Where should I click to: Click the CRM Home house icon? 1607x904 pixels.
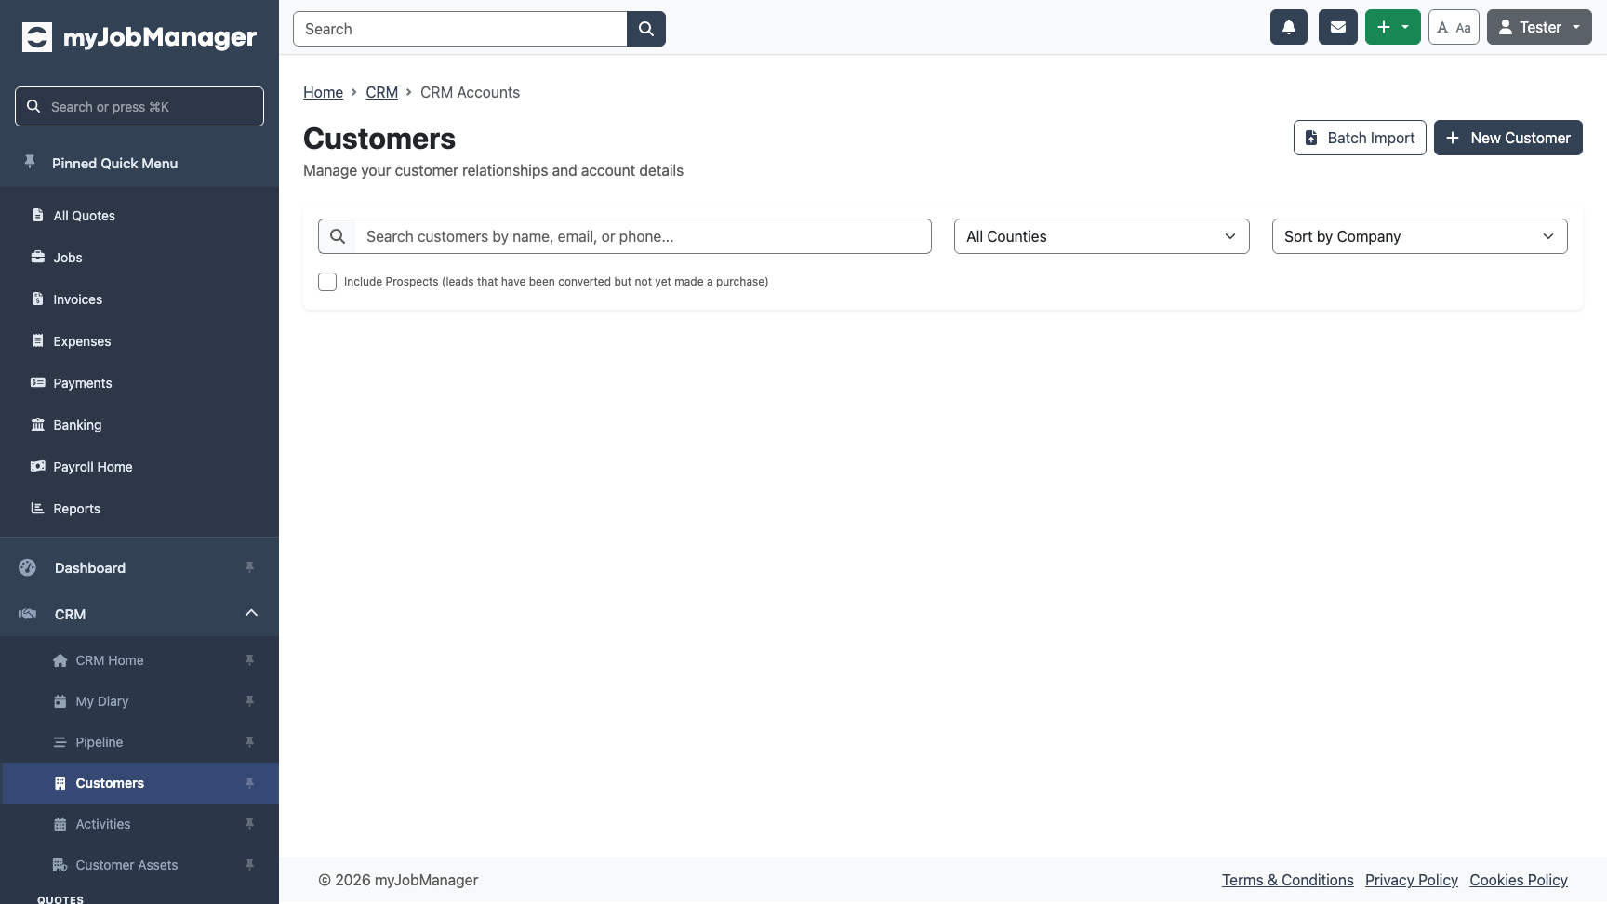click(60, 660)
